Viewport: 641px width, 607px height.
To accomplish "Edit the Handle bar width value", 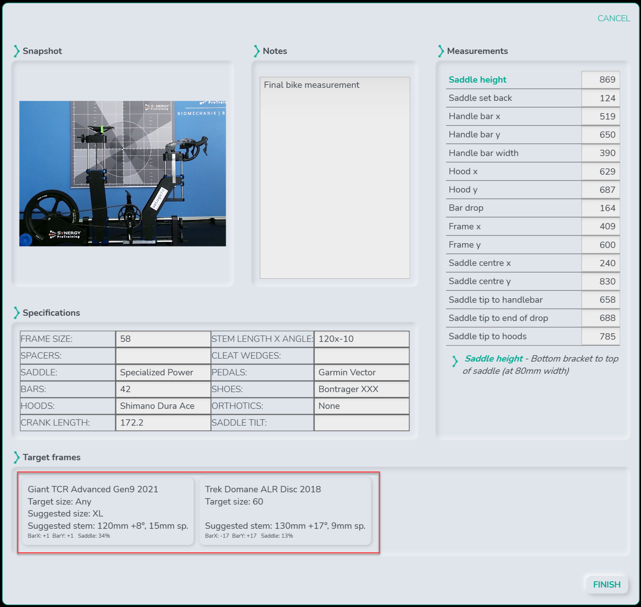I will coord(600,153).
